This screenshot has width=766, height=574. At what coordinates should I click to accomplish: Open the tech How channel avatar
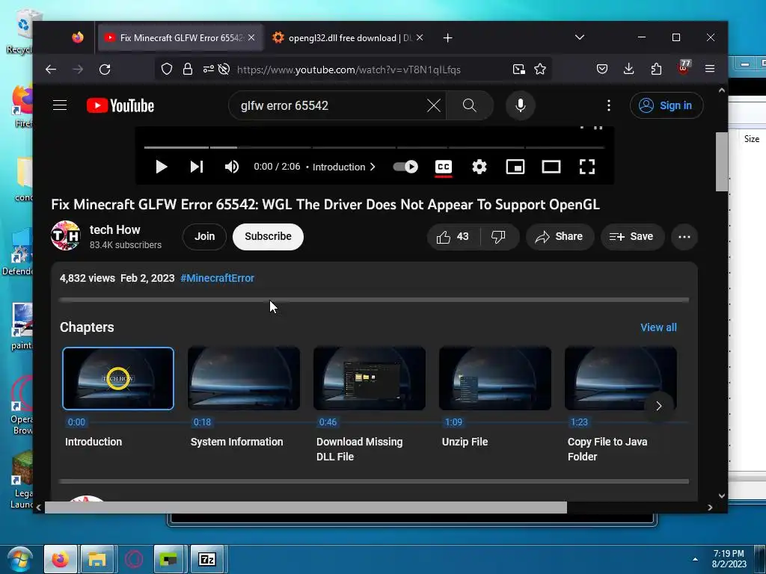(x=66, y=235)
